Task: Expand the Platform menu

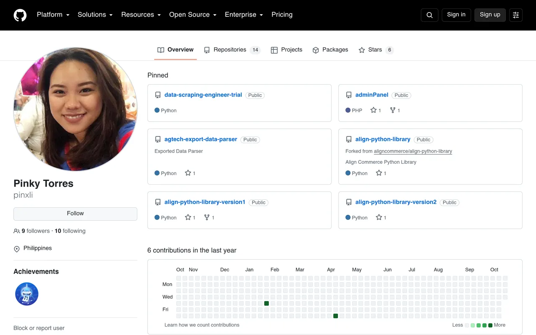Action: [53, 15]
